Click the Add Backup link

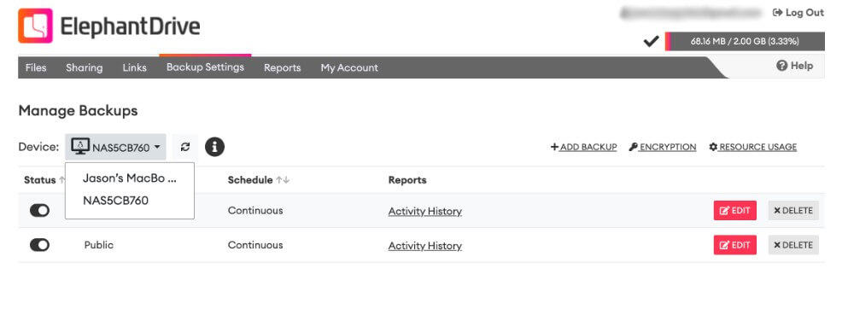click(583, 147)
